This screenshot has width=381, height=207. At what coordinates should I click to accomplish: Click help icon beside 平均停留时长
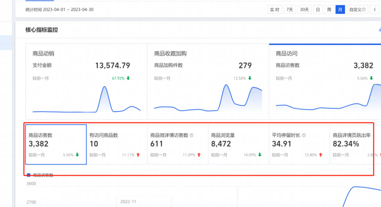click(x=304, y=136)
